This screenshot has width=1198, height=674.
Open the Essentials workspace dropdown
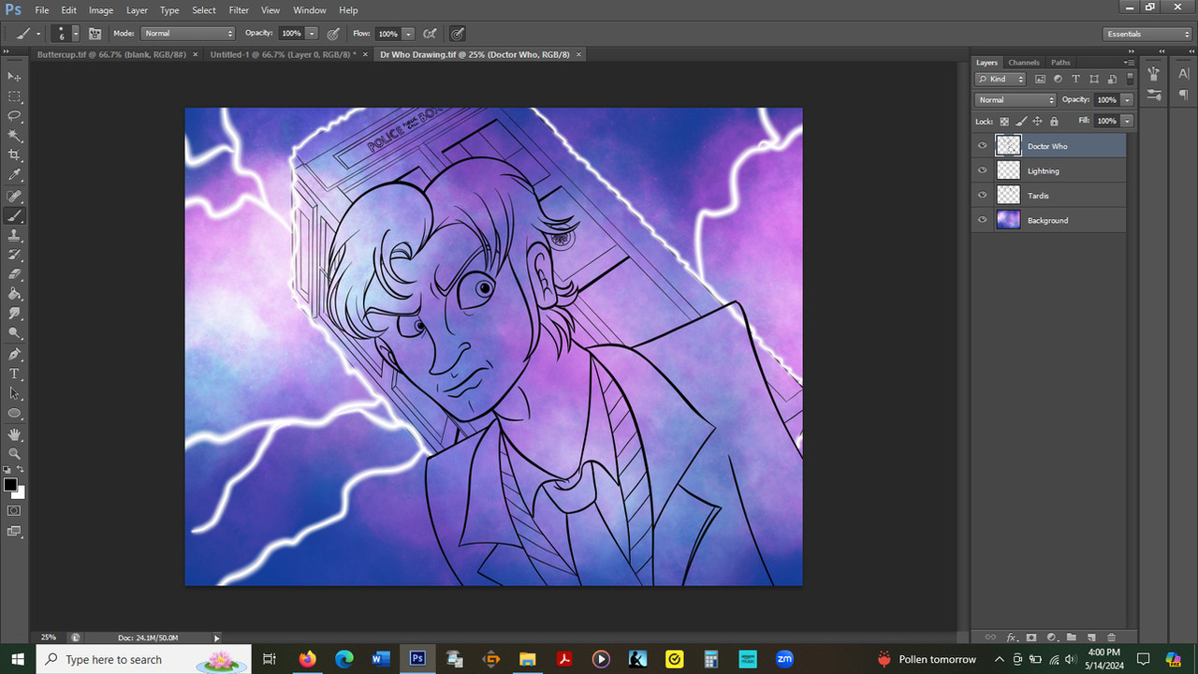point(1147,34)
